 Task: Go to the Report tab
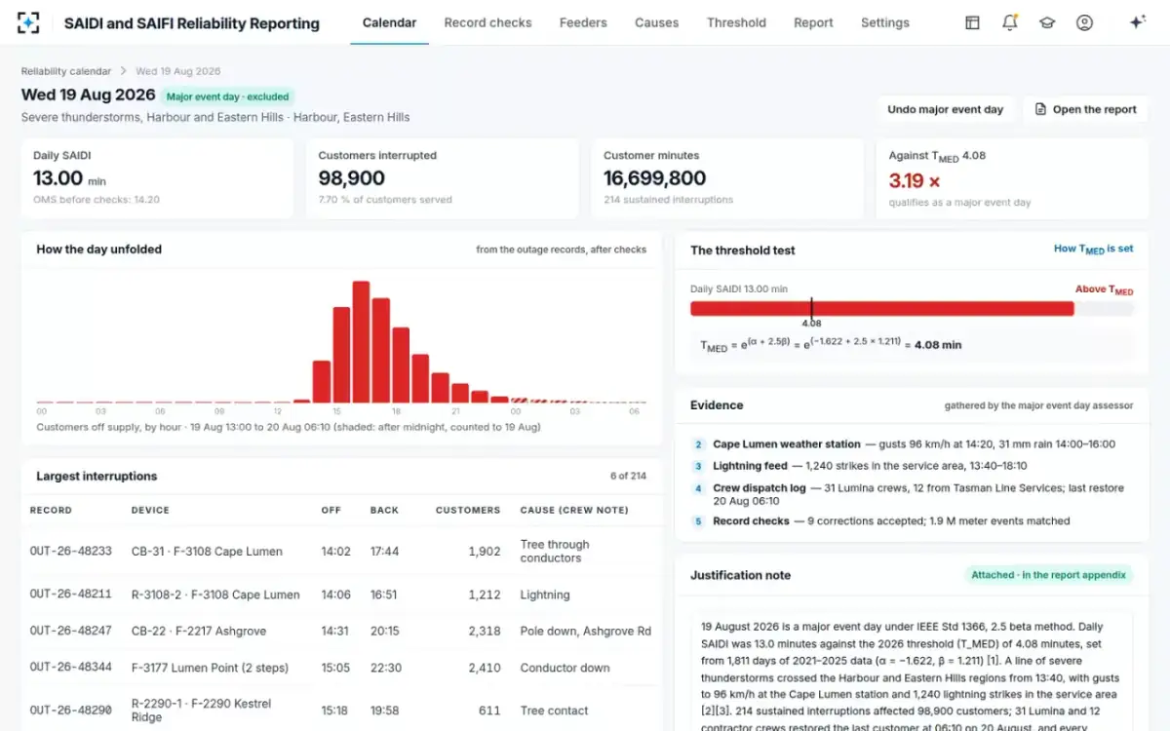pyautogui.click(x=813, y=22)
